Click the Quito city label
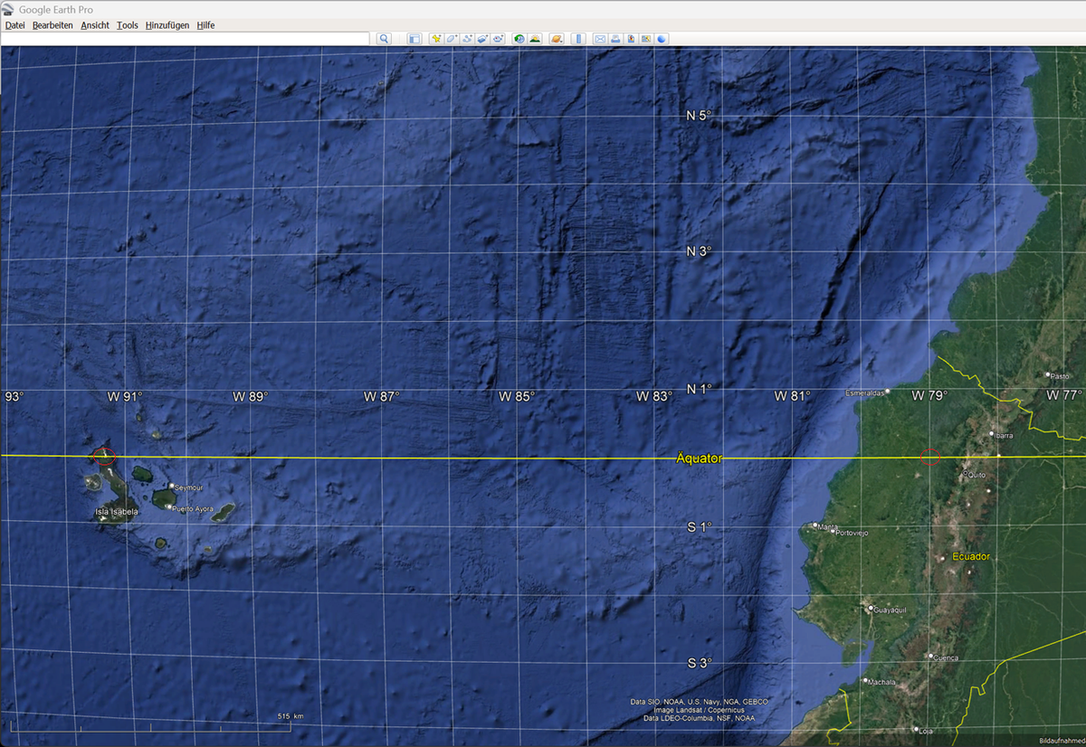This screenshot has height=747, width=1086. point(976,475)
